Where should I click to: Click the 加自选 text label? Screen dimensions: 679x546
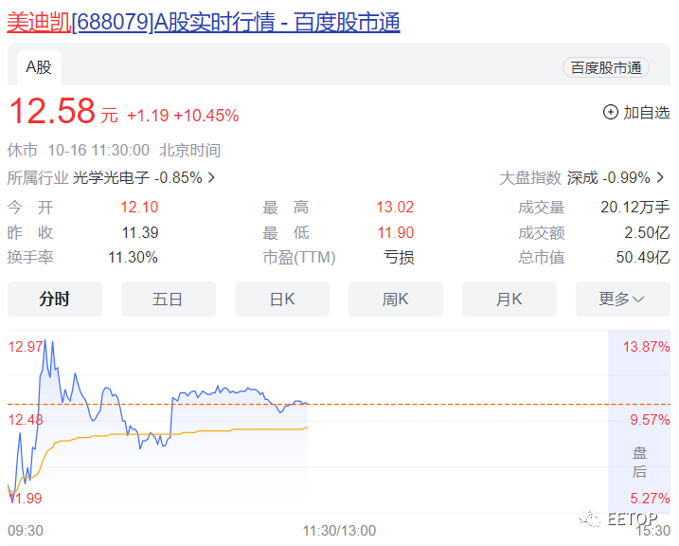pyautogui.click(x=647, y=113)
